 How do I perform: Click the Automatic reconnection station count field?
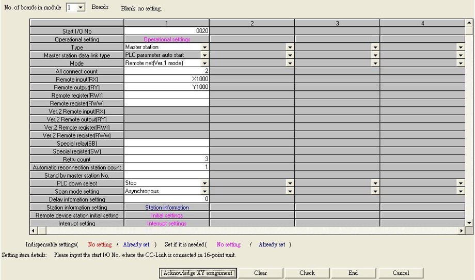coord(167,167)
